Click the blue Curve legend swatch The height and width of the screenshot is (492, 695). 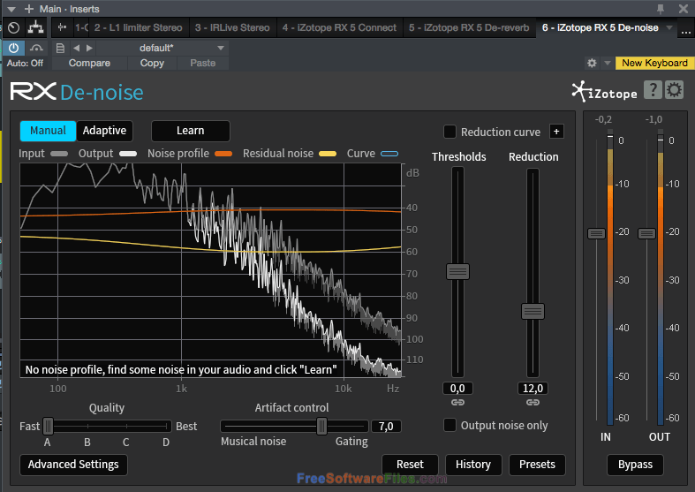(389, 154)
